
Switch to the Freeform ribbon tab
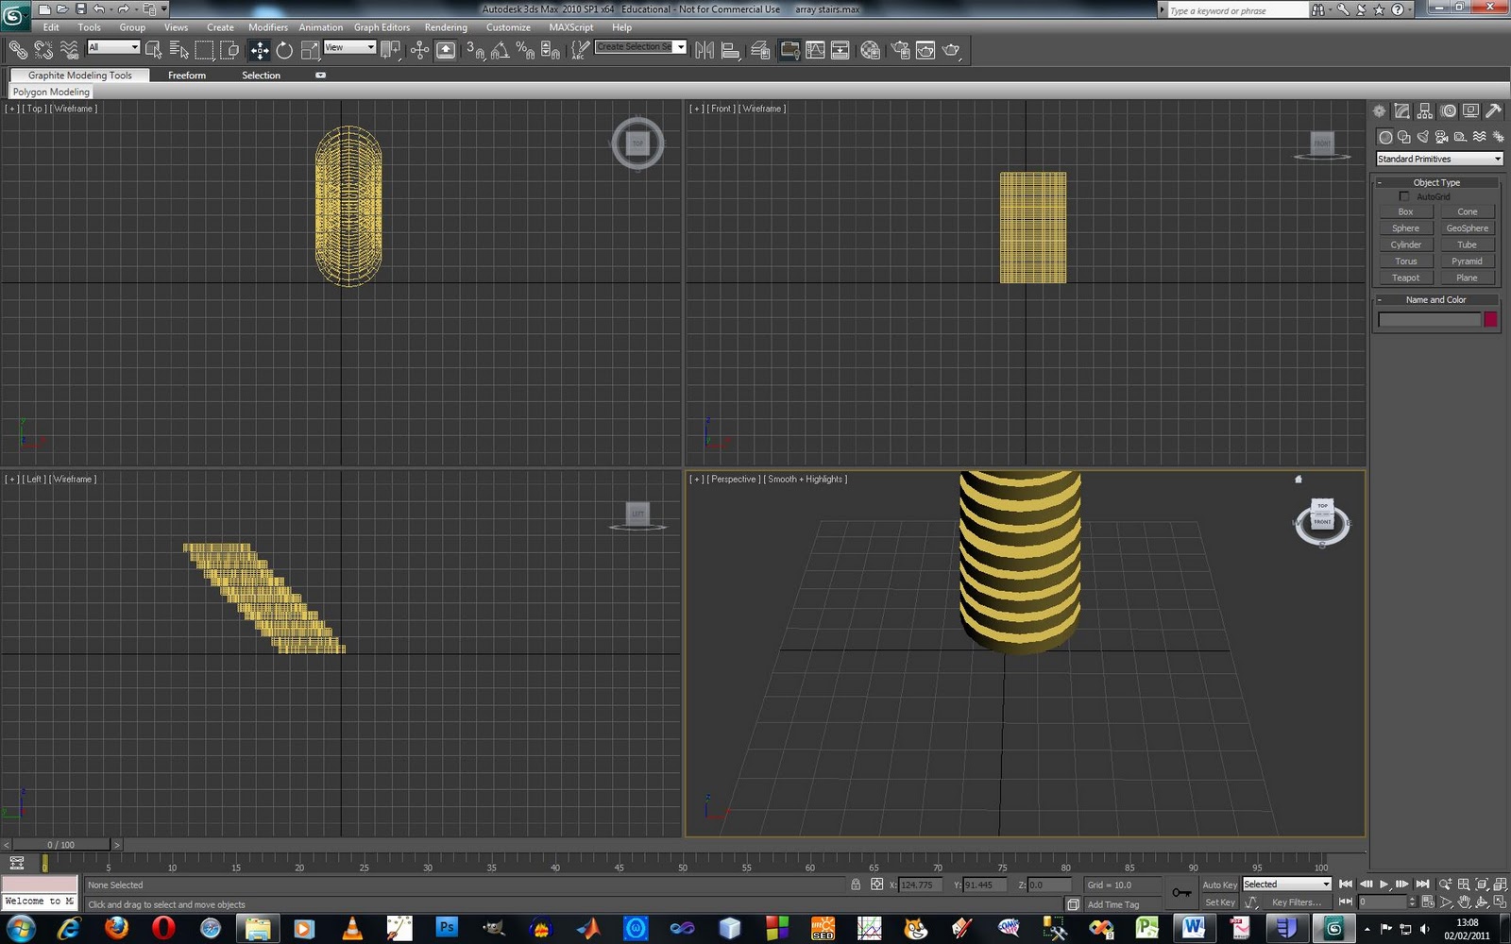point(187,76)
